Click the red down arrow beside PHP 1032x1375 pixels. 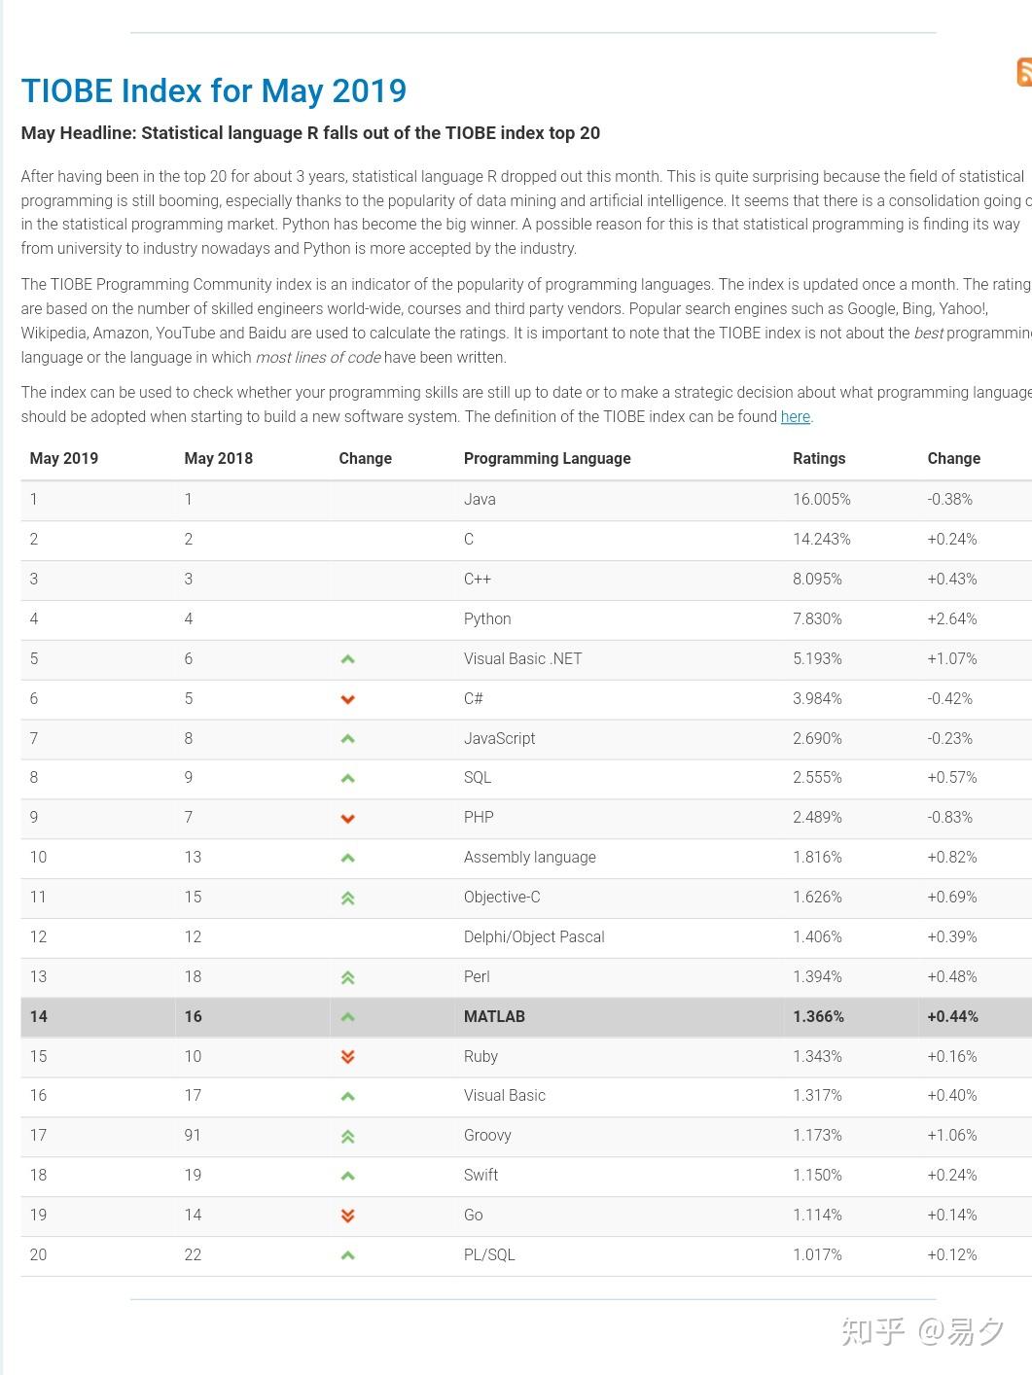tap(347, 819)
